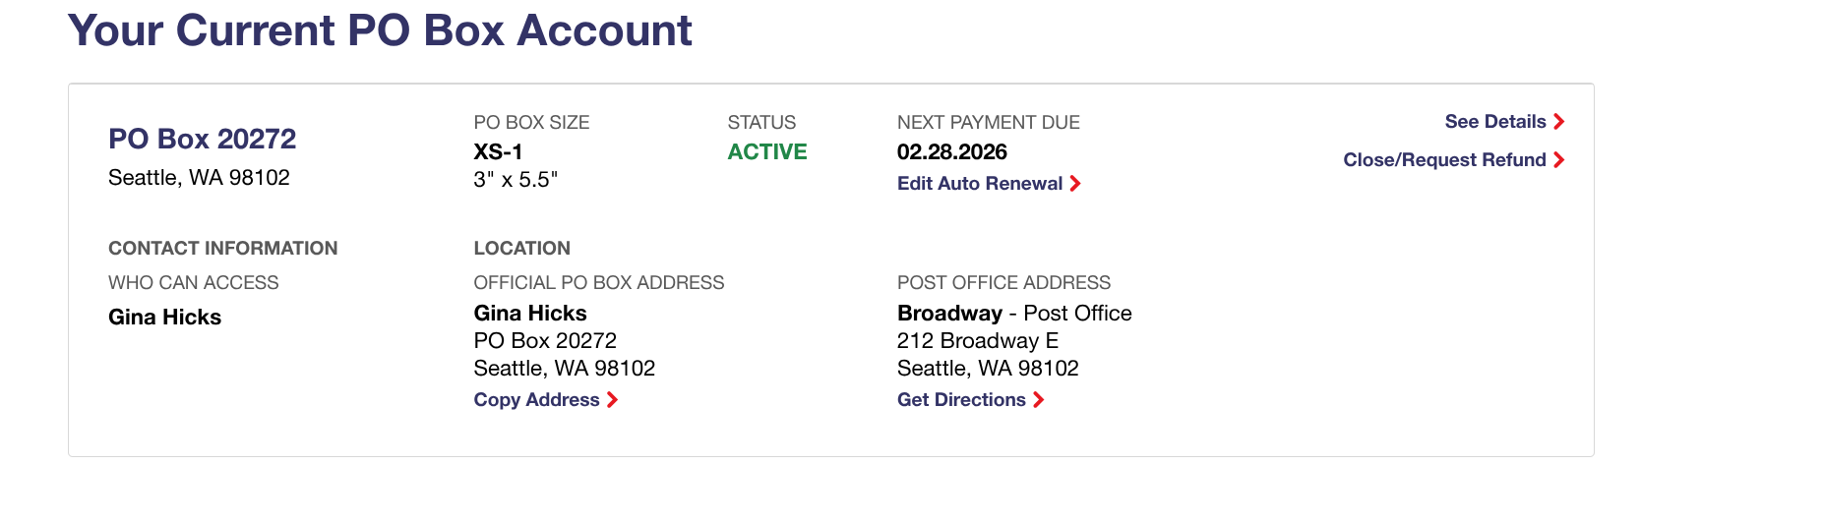Open Edit Auto Renewal settings
1823x523 pixels.
pyautogui.click(x=979, y=184)
